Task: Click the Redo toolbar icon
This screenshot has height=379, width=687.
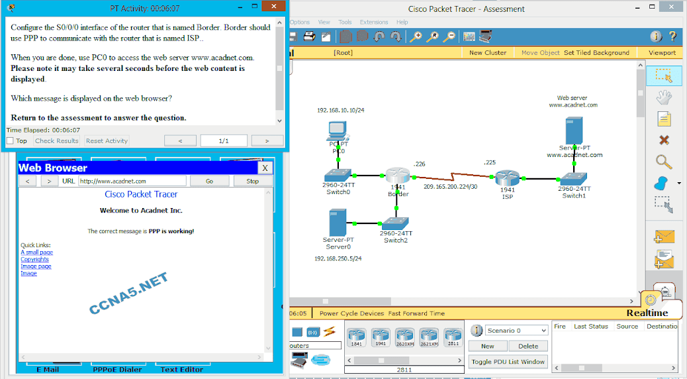Action: point(396,36)
